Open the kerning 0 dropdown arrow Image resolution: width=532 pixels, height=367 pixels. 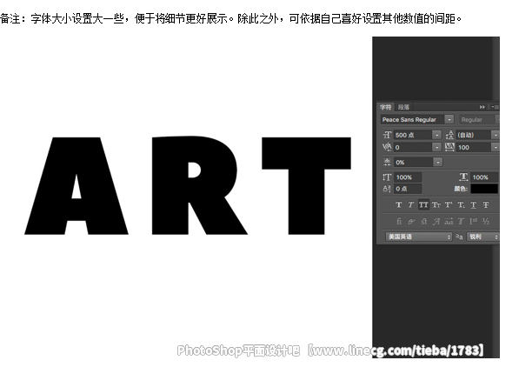437,147
